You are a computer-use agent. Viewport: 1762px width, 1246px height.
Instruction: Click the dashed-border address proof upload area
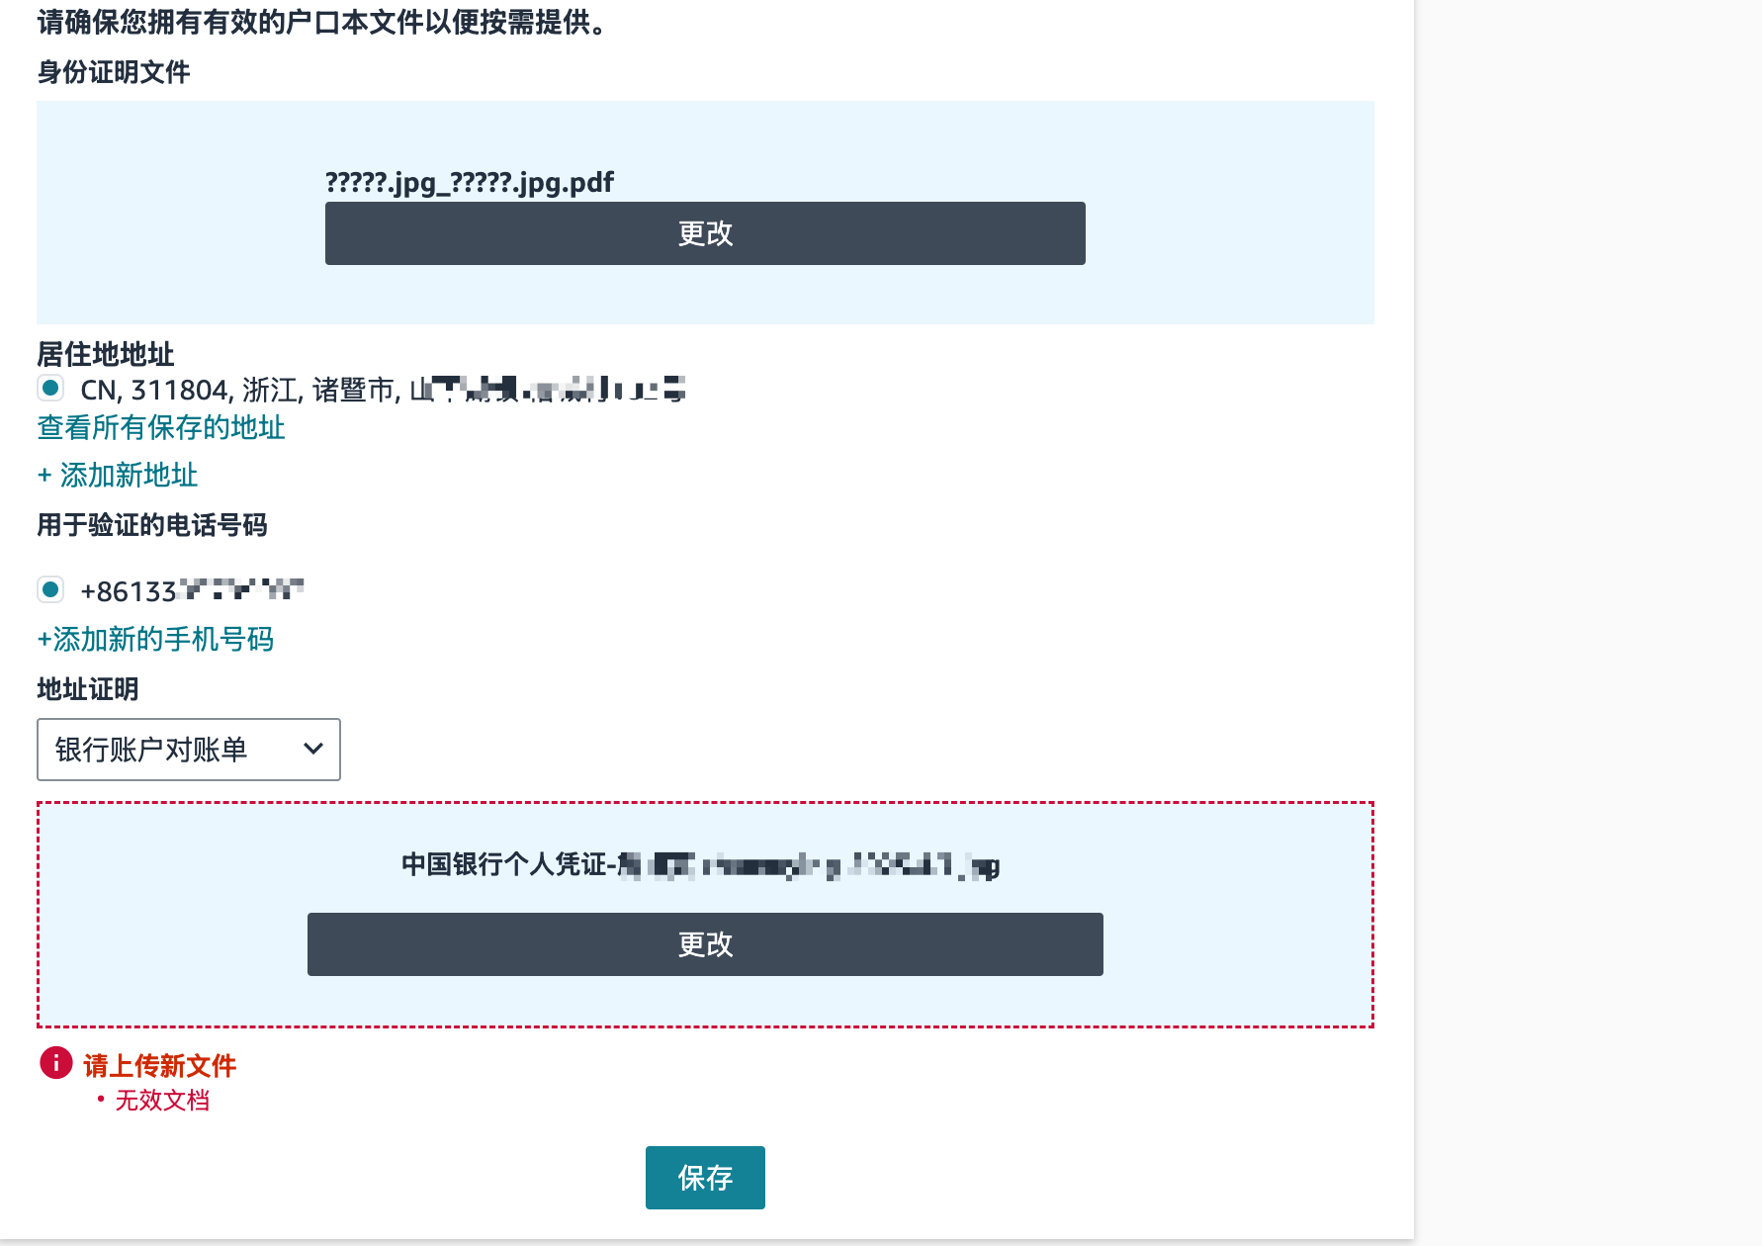705,915
